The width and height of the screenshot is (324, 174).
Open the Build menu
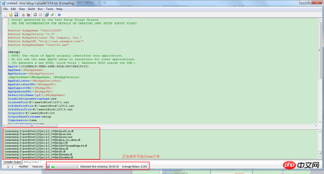click(x=31, y=9)
